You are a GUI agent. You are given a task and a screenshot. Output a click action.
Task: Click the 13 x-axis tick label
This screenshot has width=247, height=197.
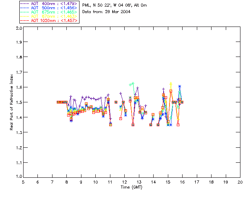(x=139, y=182)
